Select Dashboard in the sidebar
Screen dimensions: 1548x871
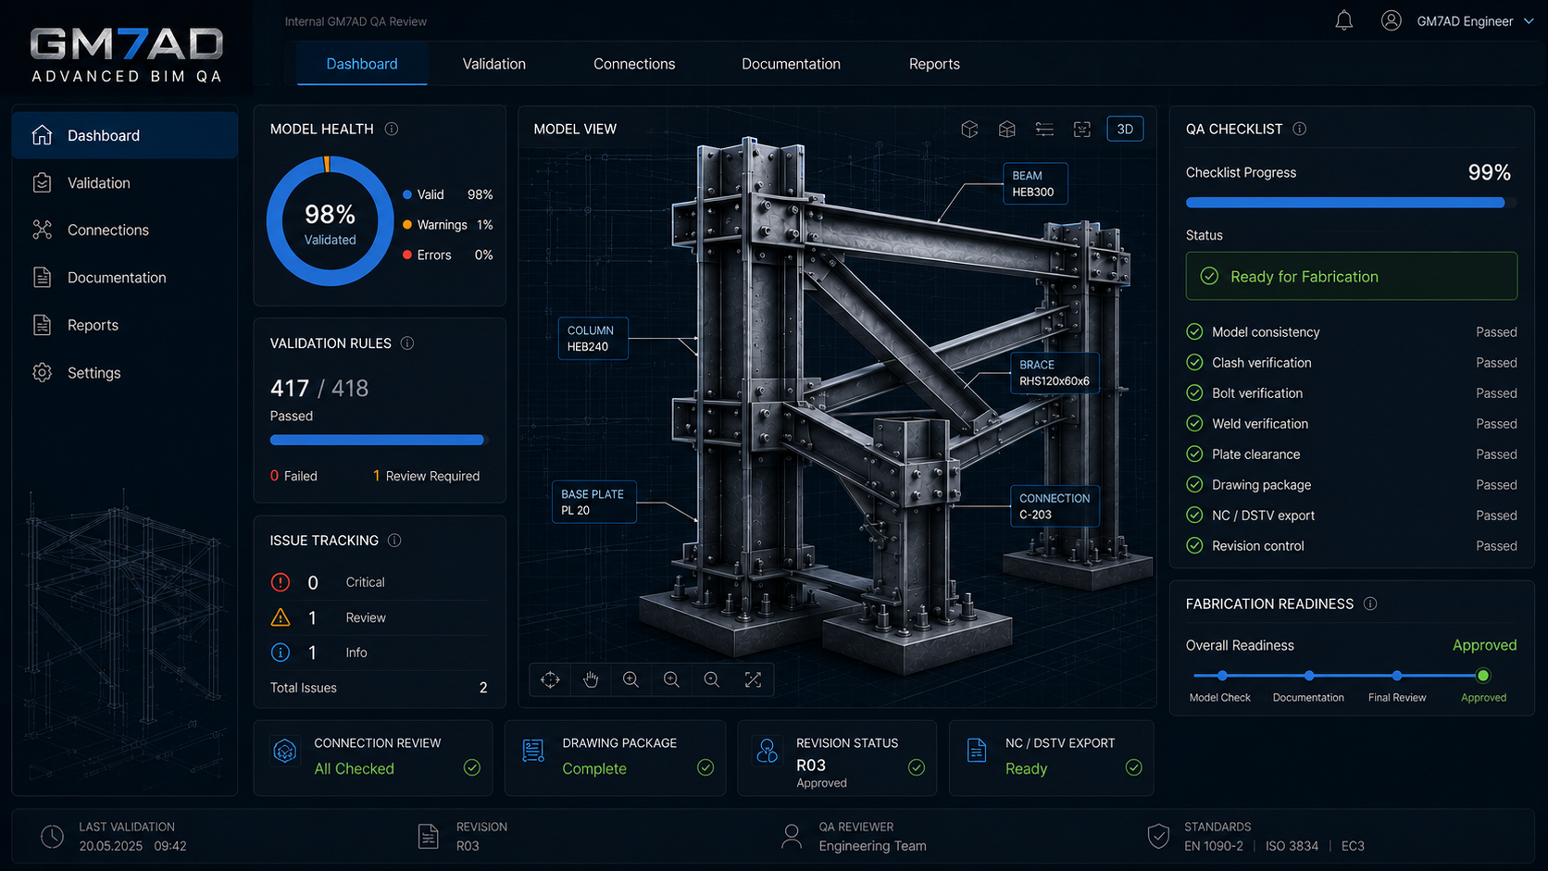pos(125,135)
